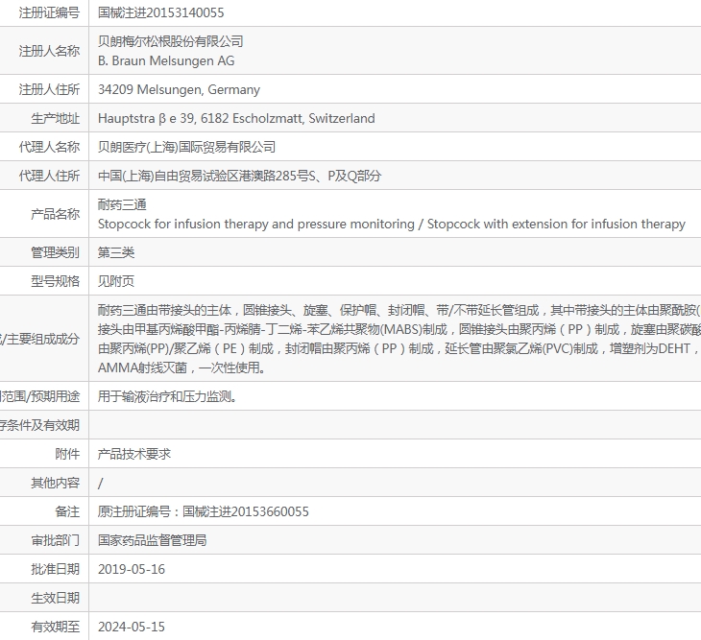The image size is (701, 640).
Task: Click the 备注 label
Action: tap(67, 511)
